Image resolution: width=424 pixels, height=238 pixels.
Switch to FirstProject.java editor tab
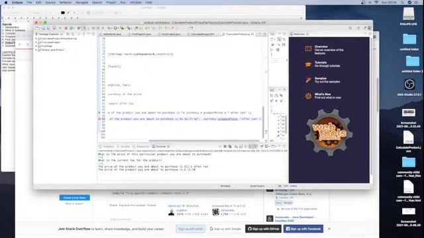pos(171,34)
